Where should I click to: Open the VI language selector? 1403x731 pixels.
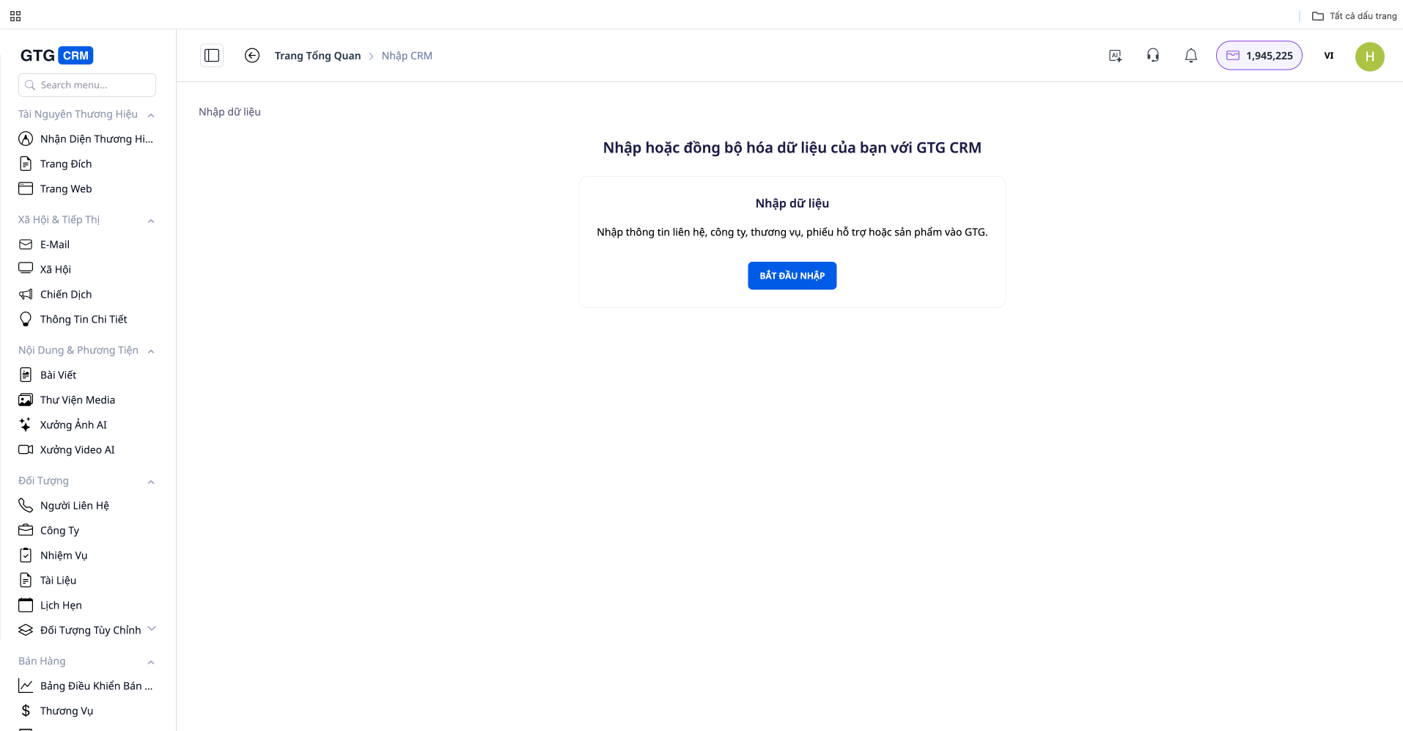(x=1328, y=56)
